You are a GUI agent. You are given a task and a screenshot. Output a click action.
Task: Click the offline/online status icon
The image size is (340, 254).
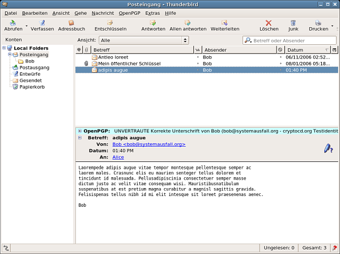[x=6, y=248]
